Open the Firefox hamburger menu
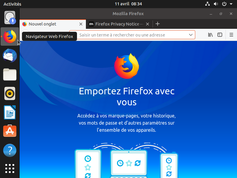237x178 pixels. [231, 35]
